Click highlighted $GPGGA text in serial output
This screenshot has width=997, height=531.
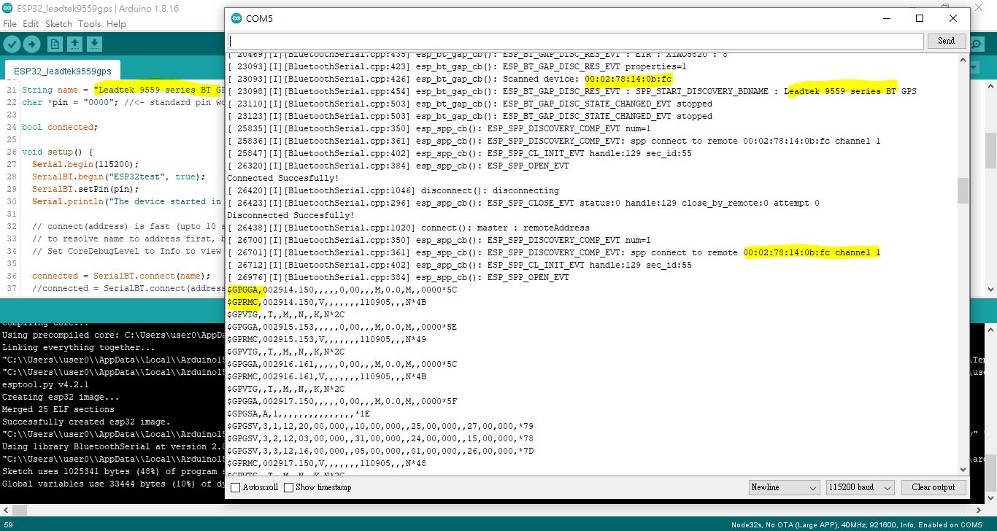[x=245, y=290]
